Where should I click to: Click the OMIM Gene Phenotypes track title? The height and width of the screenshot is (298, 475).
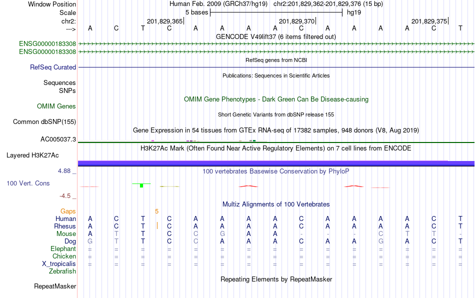point(276,99)
